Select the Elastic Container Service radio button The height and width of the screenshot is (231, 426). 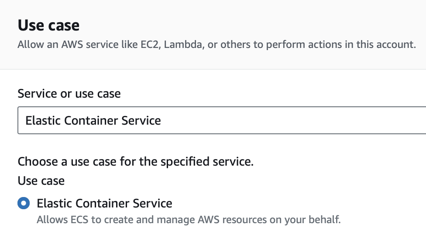pos(24,203)
